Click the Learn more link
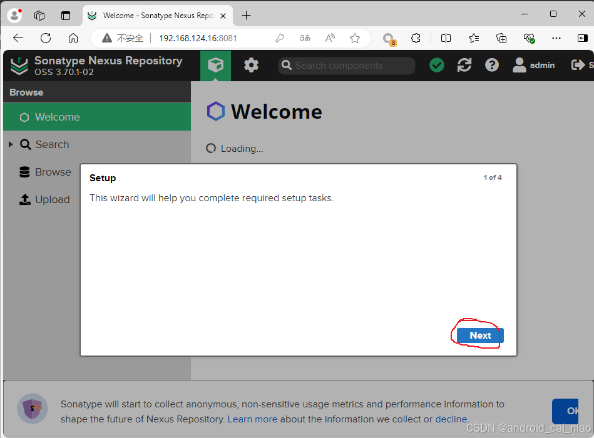 [x=252, y=419]
